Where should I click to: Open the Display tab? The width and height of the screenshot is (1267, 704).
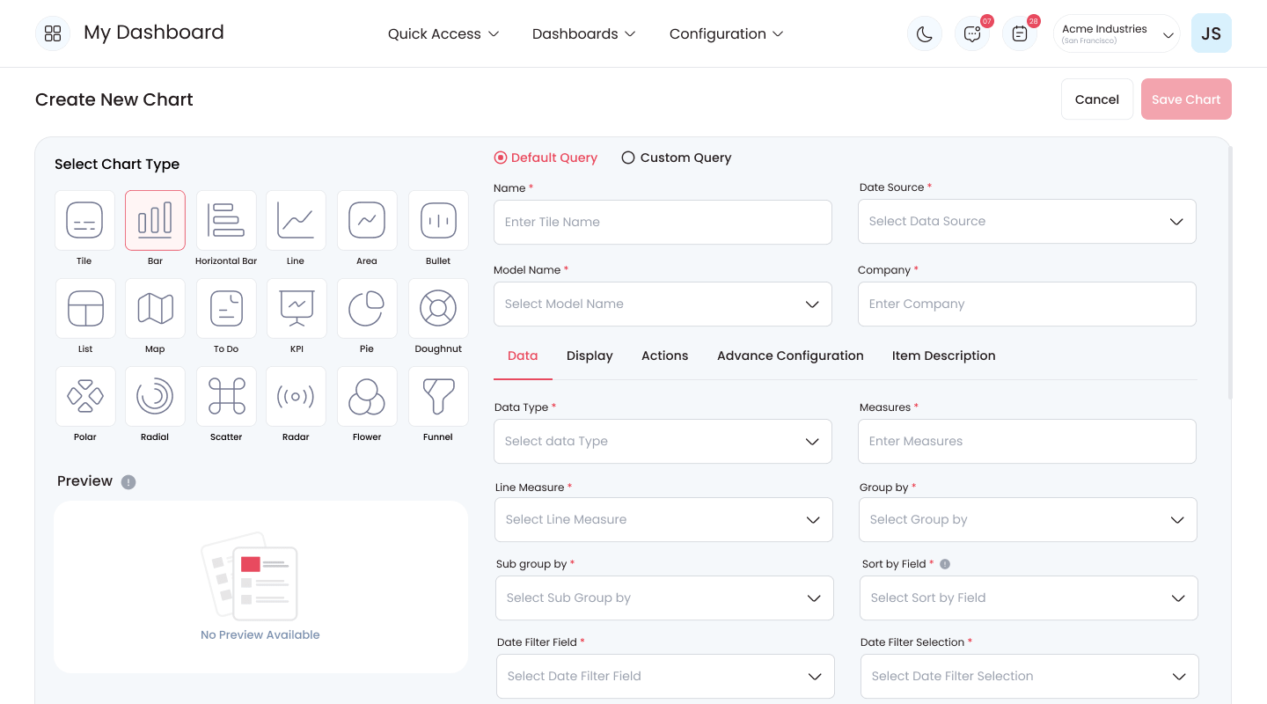(590, 356)
